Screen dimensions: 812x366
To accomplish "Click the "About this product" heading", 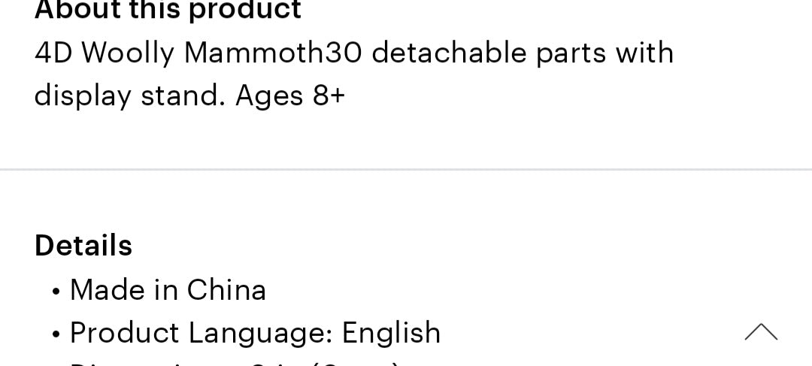I will pyautogui.click(x=168, y=11).
